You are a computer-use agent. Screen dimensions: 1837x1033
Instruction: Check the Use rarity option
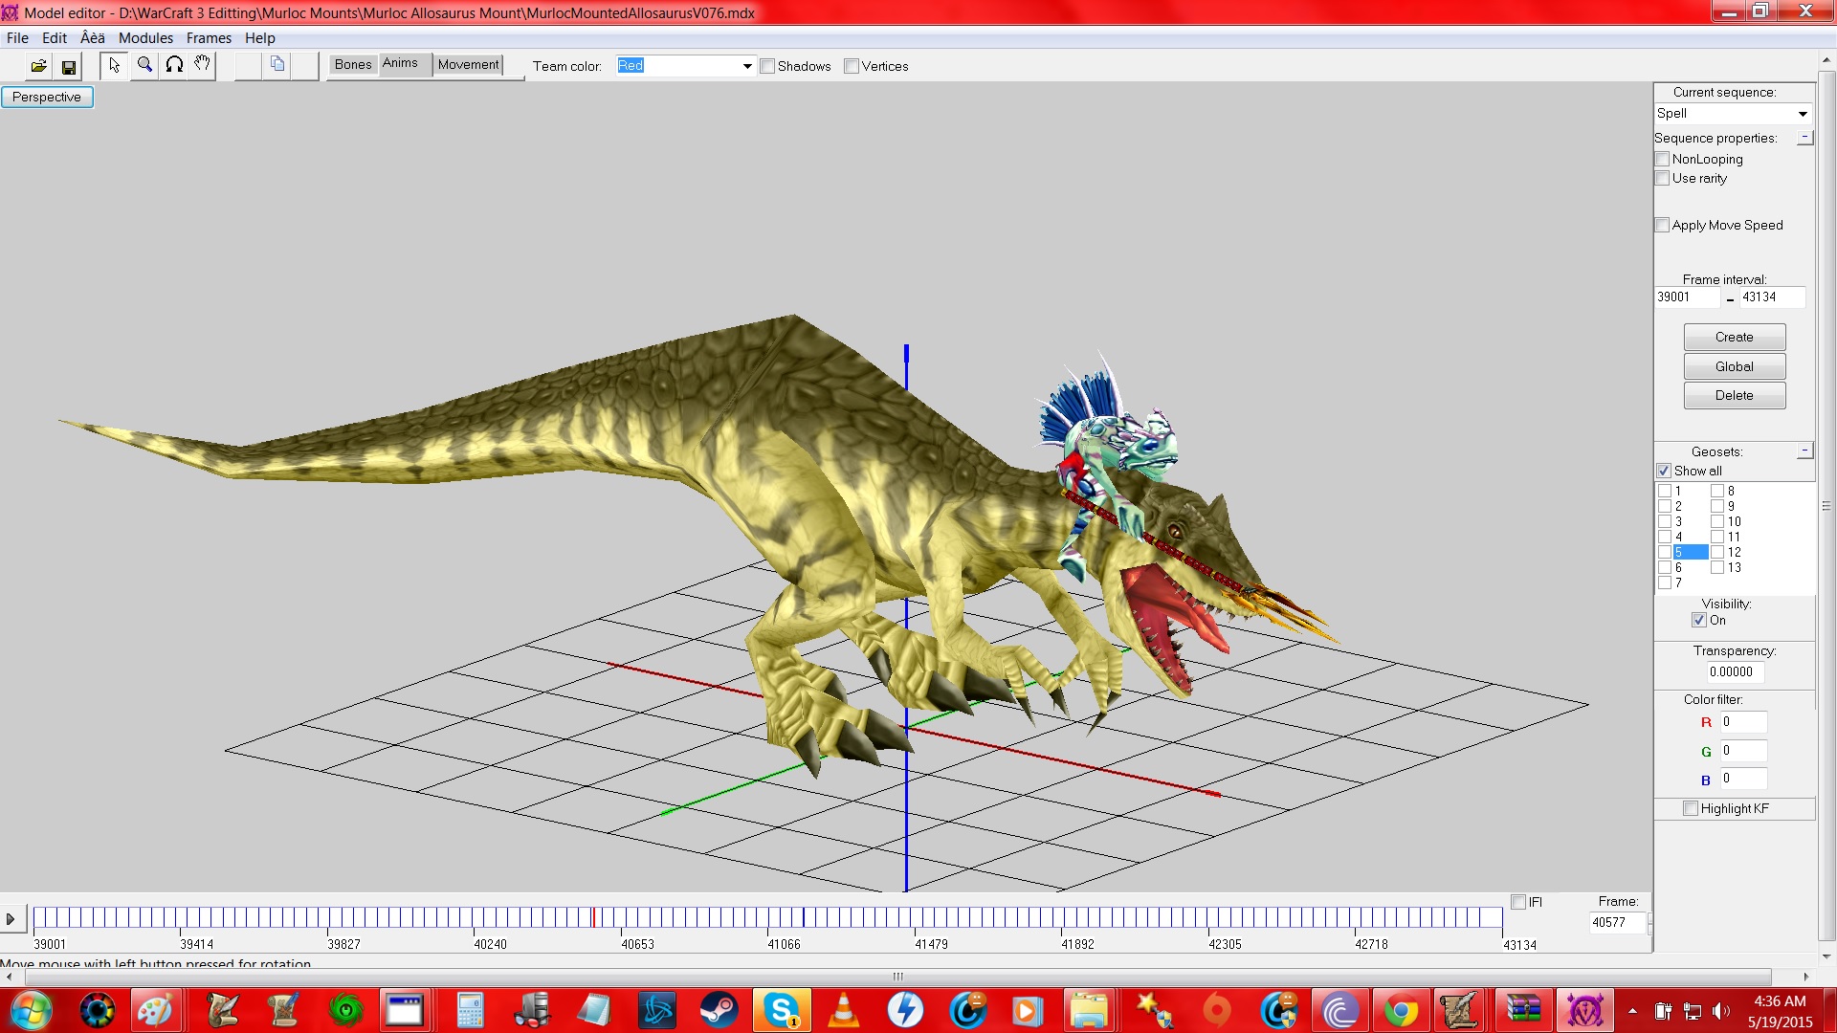tap(1663, 178)
